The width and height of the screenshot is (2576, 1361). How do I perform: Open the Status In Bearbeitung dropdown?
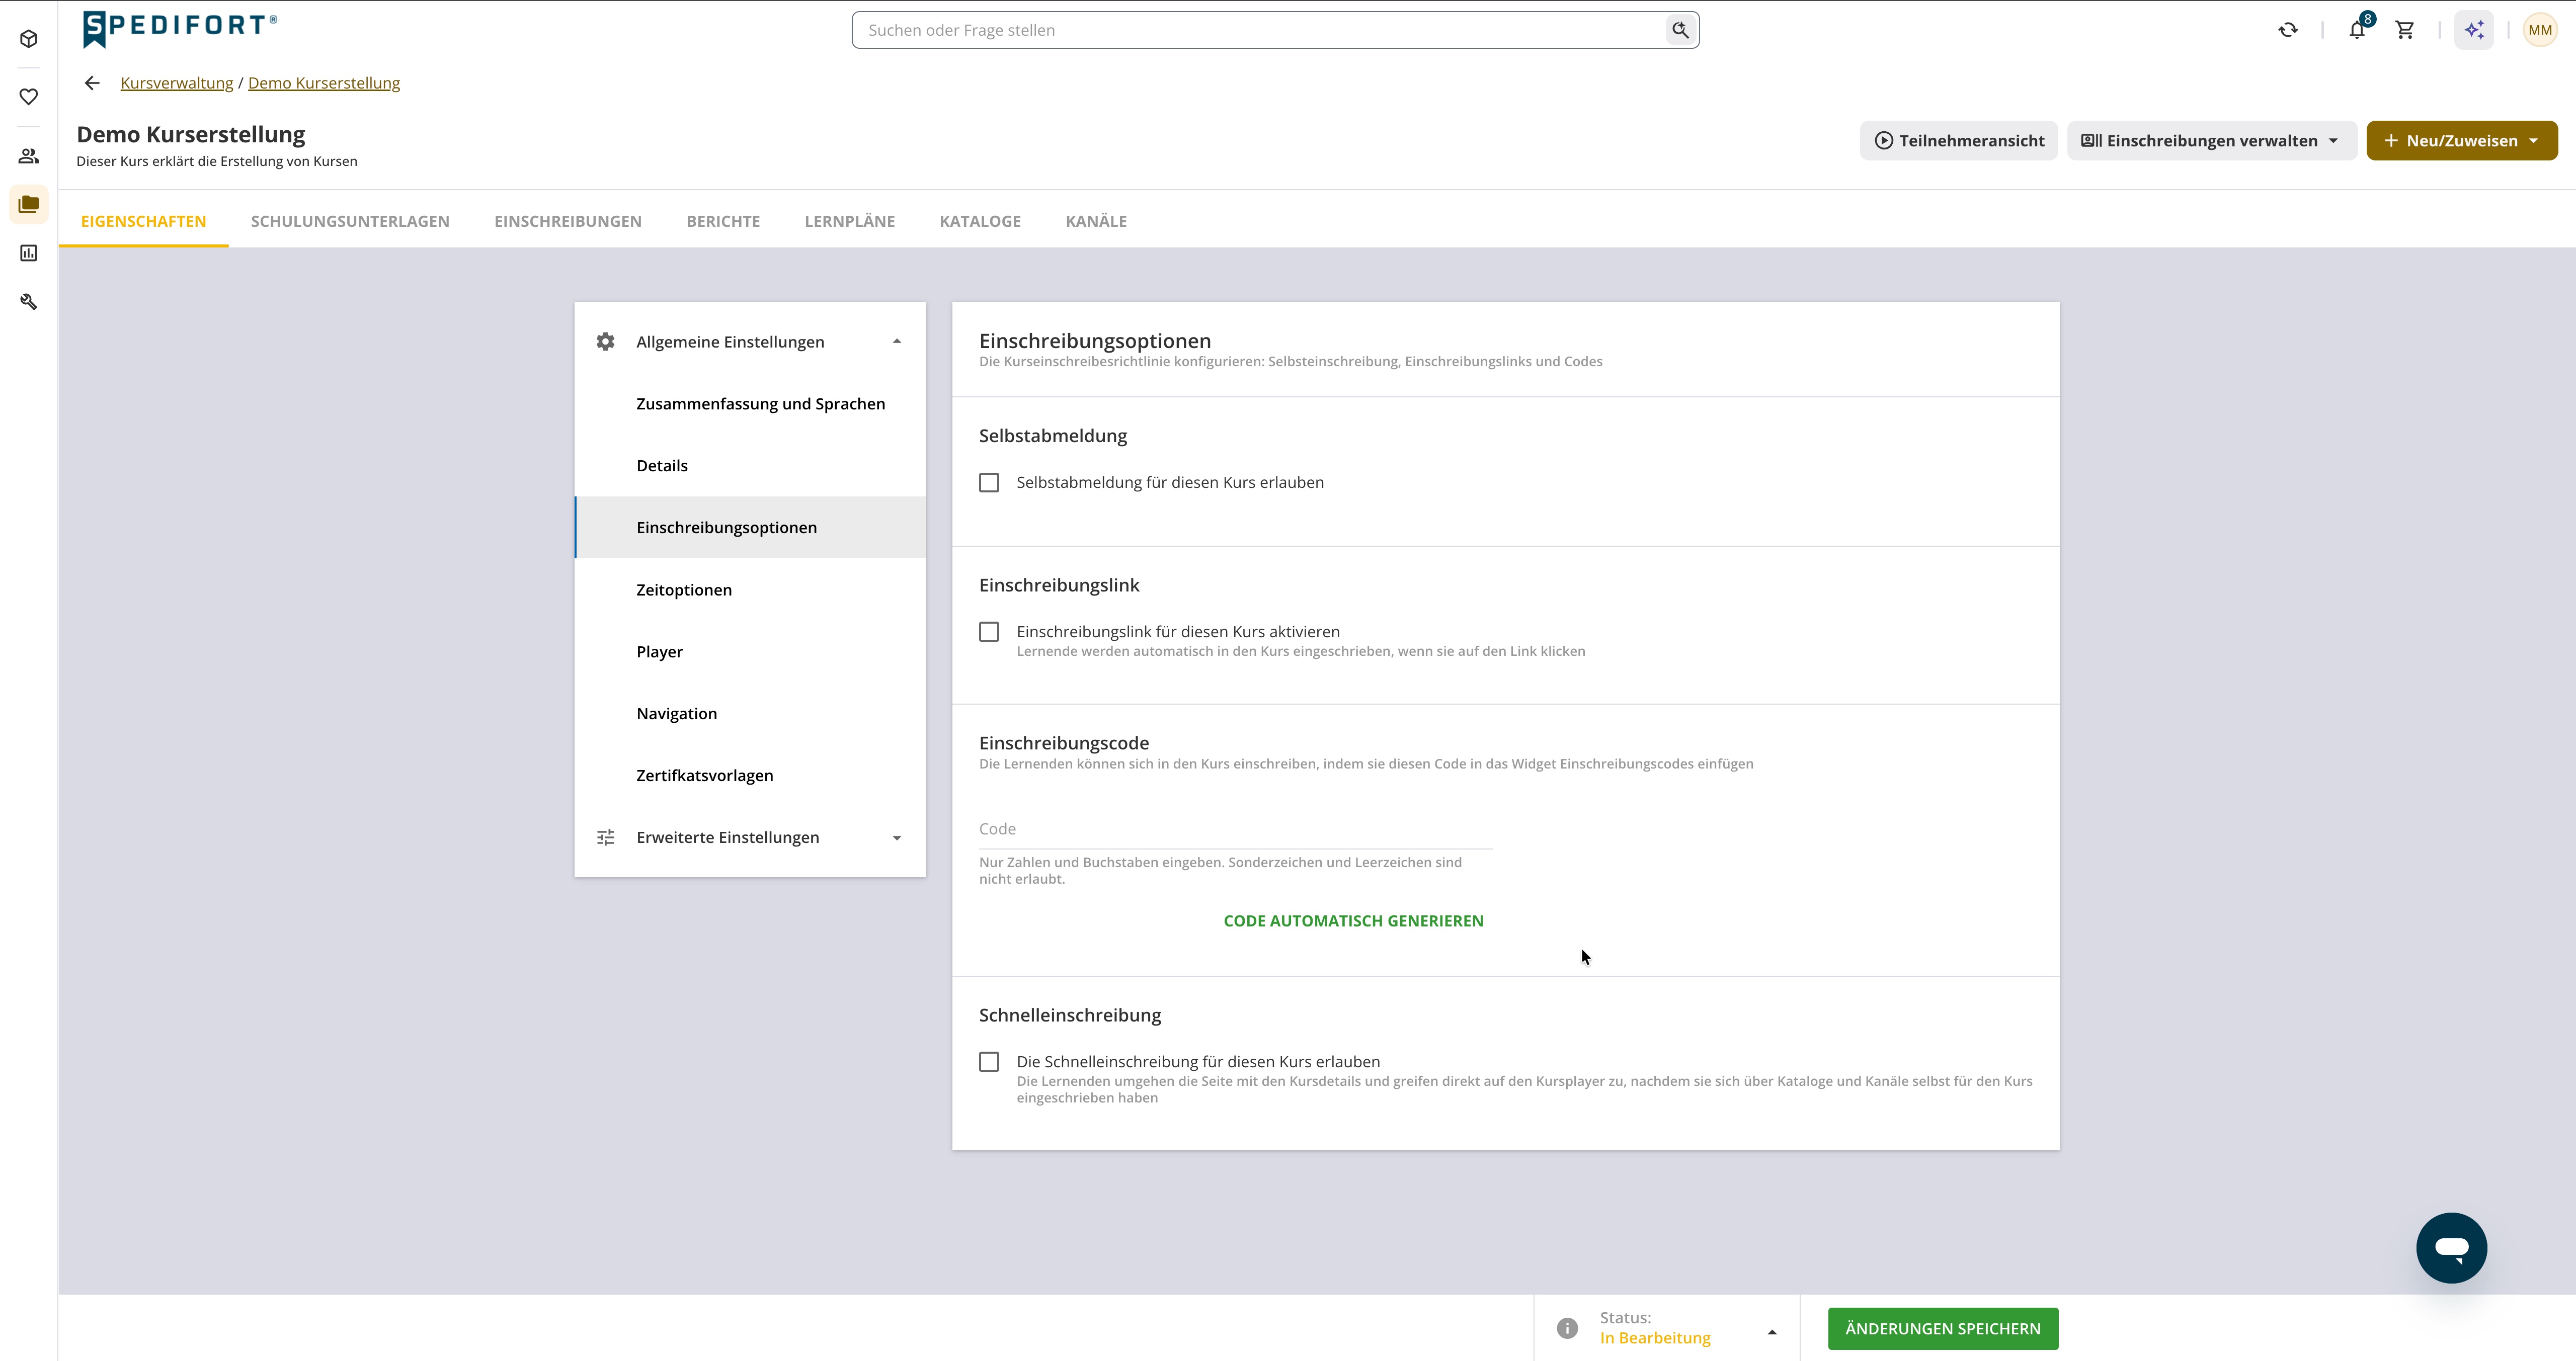pyautogui.click(x=1688, y=1328)
